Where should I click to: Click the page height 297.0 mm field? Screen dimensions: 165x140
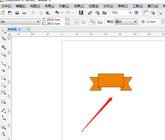click(55, 24)
